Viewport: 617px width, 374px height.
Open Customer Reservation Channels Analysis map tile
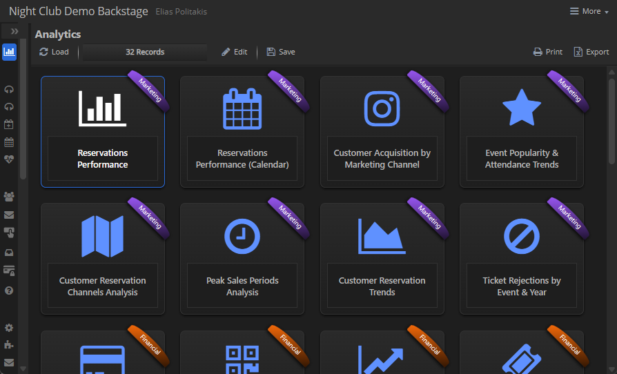tap(103, 259)
